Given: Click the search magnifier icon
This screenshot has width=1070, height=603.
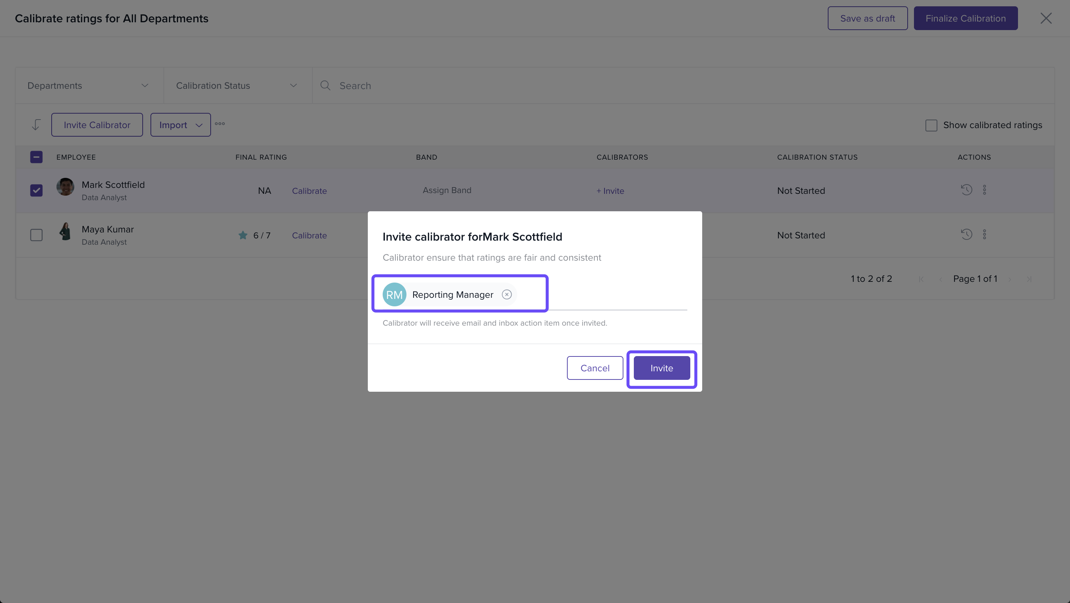Looking at the screenshot, I should [x=325, y=85].
